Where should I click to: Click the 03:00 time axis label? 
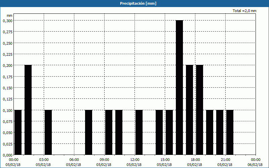pyautogui.click(x=44, y=160)
